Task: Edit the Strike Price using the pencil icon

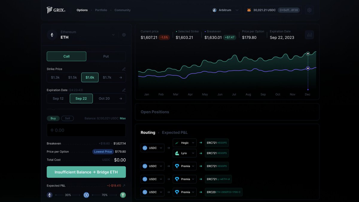Action: (124, 69)
